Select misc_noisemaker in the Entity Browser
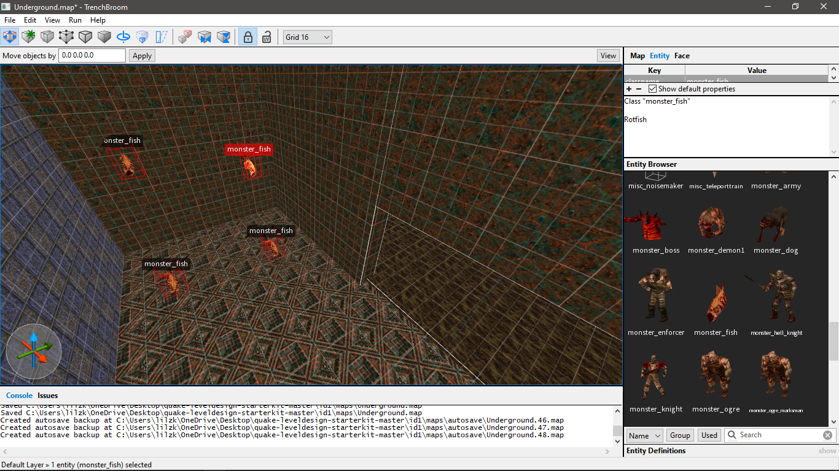The height and width of the screenshot is (471, 839). coord(655,180)
